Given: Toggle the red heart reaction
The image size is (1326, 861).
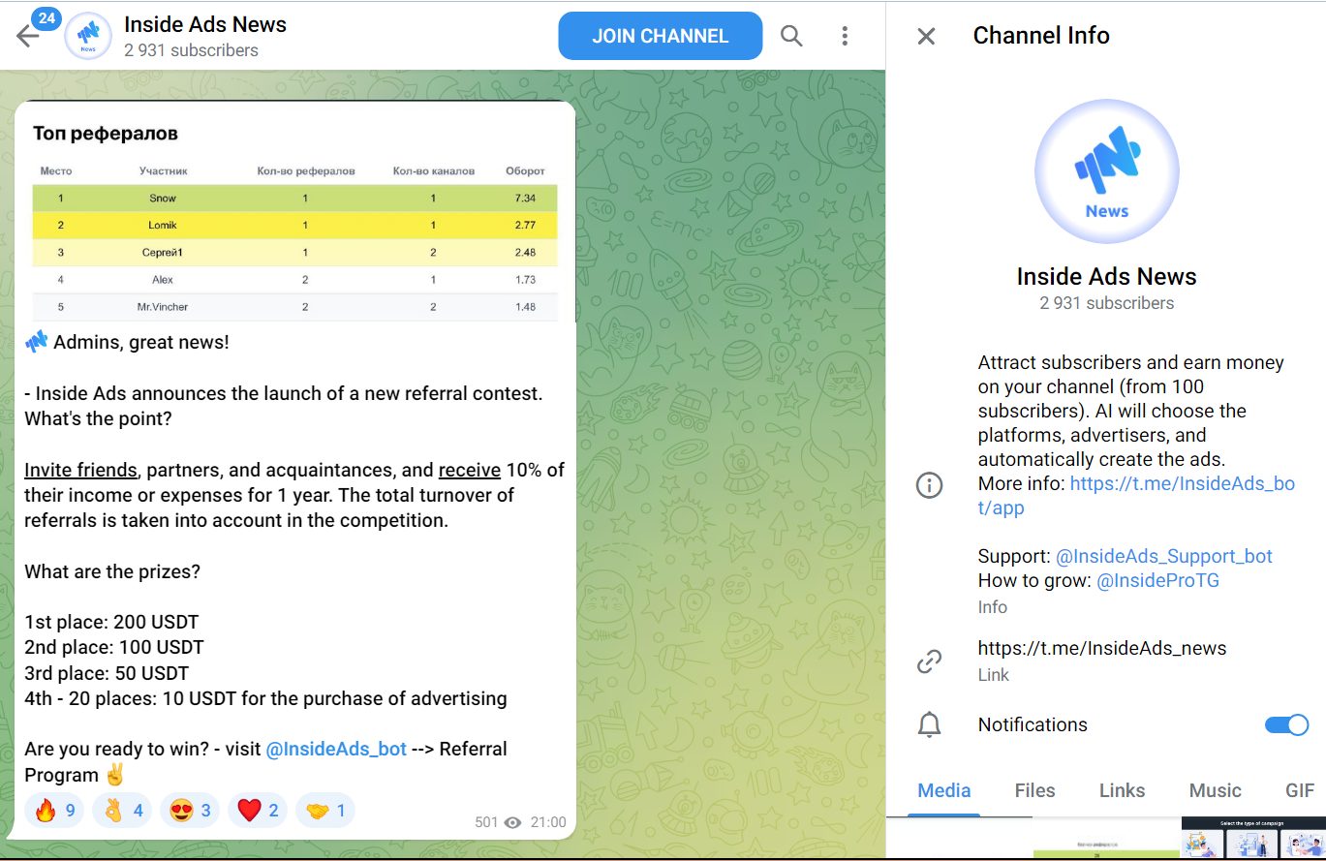Looking at the screenshot, I should (259, 811).
